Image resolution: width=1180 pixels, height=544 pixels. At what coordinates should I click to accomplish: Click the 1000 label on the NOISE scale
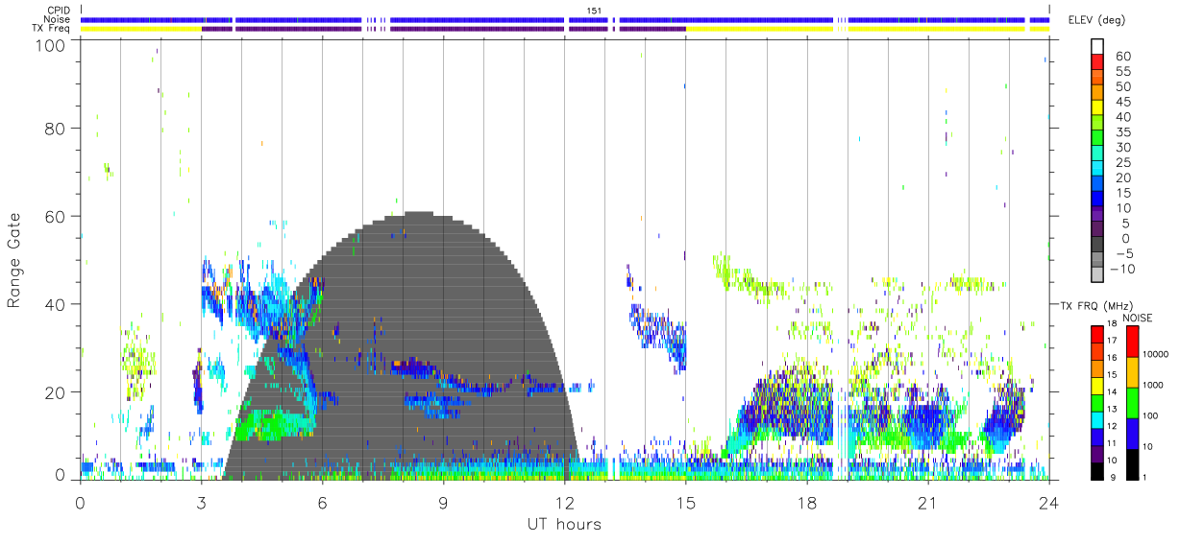[1153, 384]
